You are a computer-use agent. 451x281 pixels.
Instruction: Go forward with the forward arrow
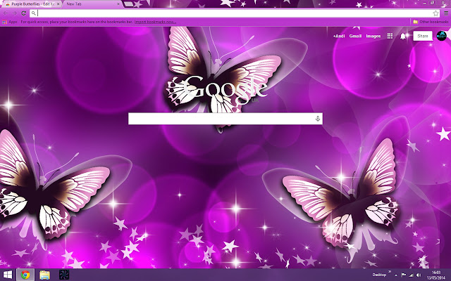(x=15, y=13)
